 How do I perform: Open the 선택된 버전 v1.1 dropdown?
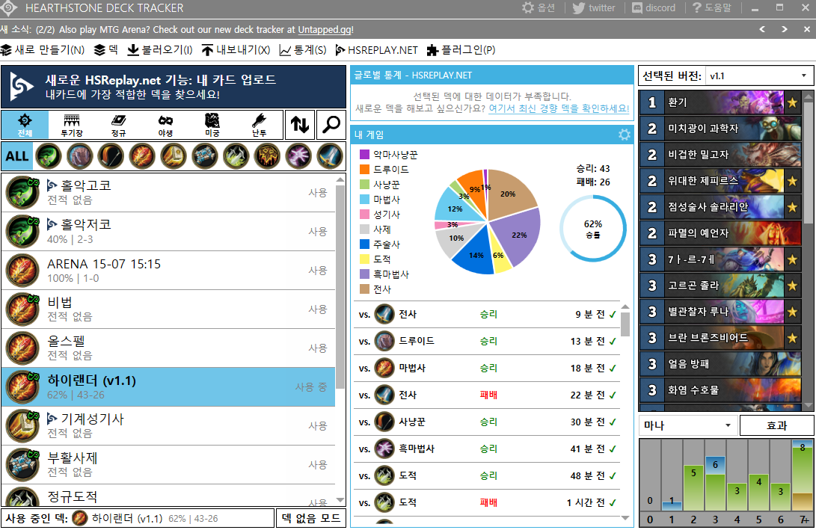point(759,76)
